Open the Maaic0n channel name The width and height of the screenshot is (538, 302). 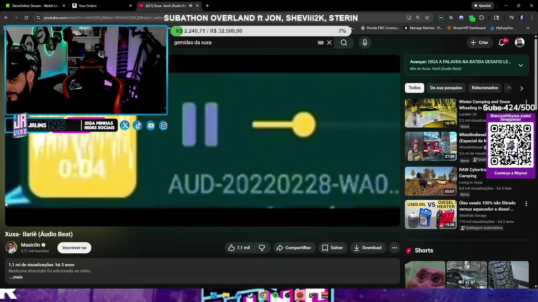30,245
